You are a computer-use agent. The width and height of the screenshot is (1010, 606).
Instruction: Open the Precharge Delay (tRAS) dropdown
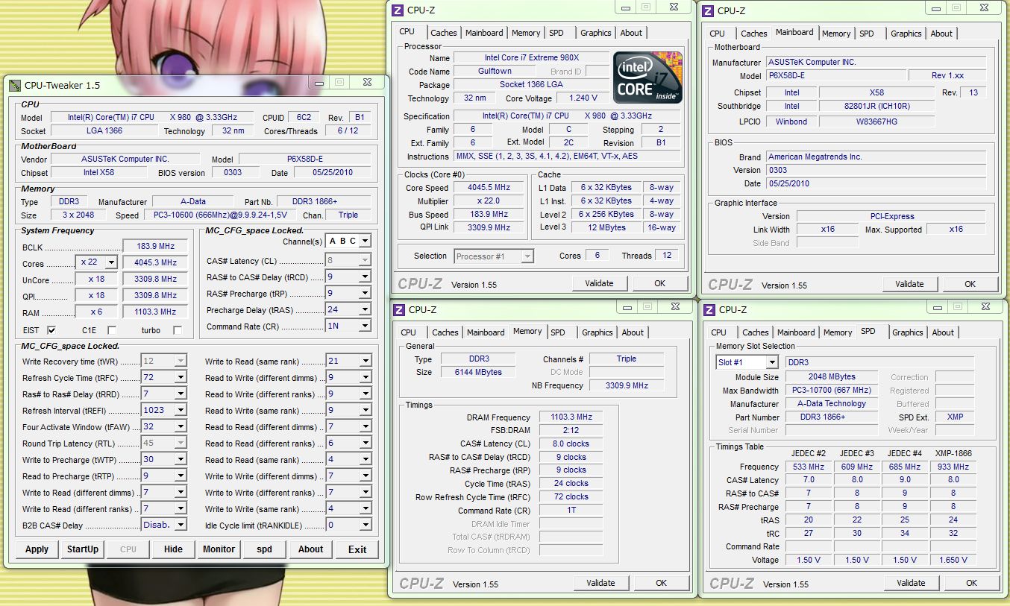pyautogui.click(x=365, y=309)
